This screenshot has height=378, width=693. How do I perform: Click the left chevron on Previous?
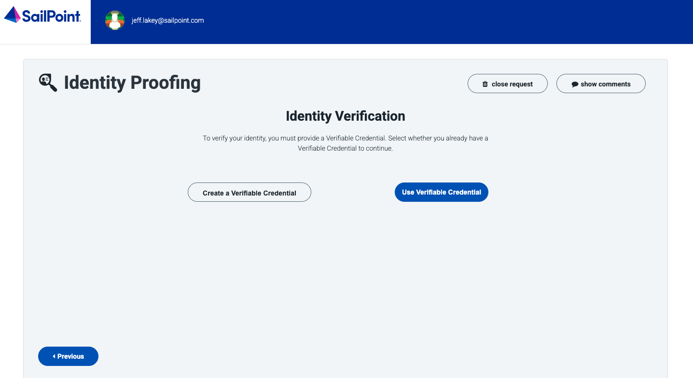[x=54, y=356]
